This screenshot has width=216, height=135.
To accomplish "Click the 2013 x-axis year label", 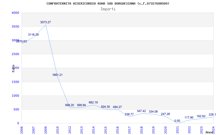I will [x=82, y=130].
